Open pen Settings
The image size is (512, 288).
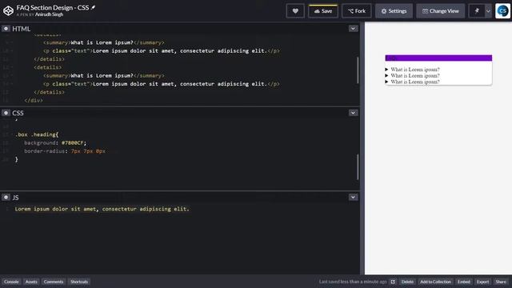pos(394,11)
